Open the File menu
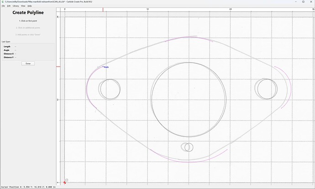The image size is (315, 189). point(3,6)
